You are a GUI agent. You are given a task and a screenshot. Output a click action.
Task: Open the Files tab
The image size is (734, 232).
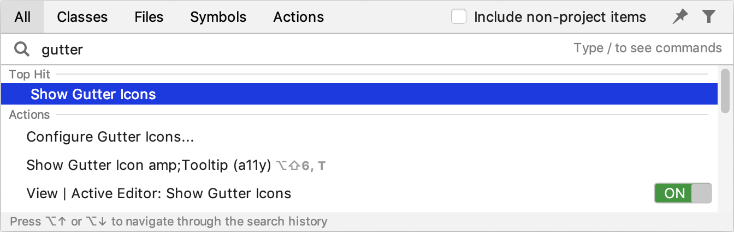point(149,17)
